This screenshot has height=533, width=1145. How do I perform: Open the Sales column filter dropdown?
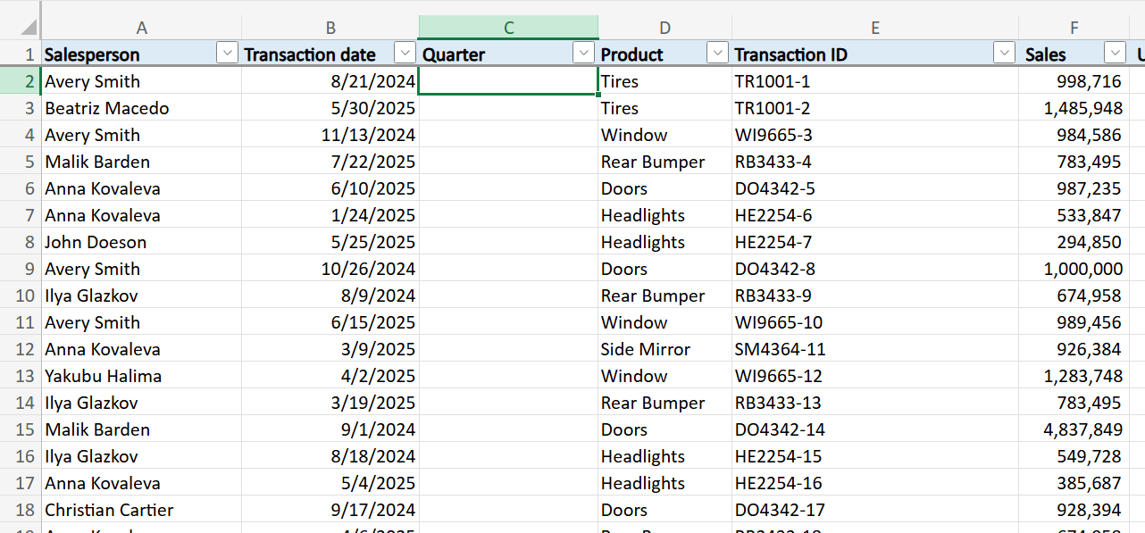pos(1116,53)
